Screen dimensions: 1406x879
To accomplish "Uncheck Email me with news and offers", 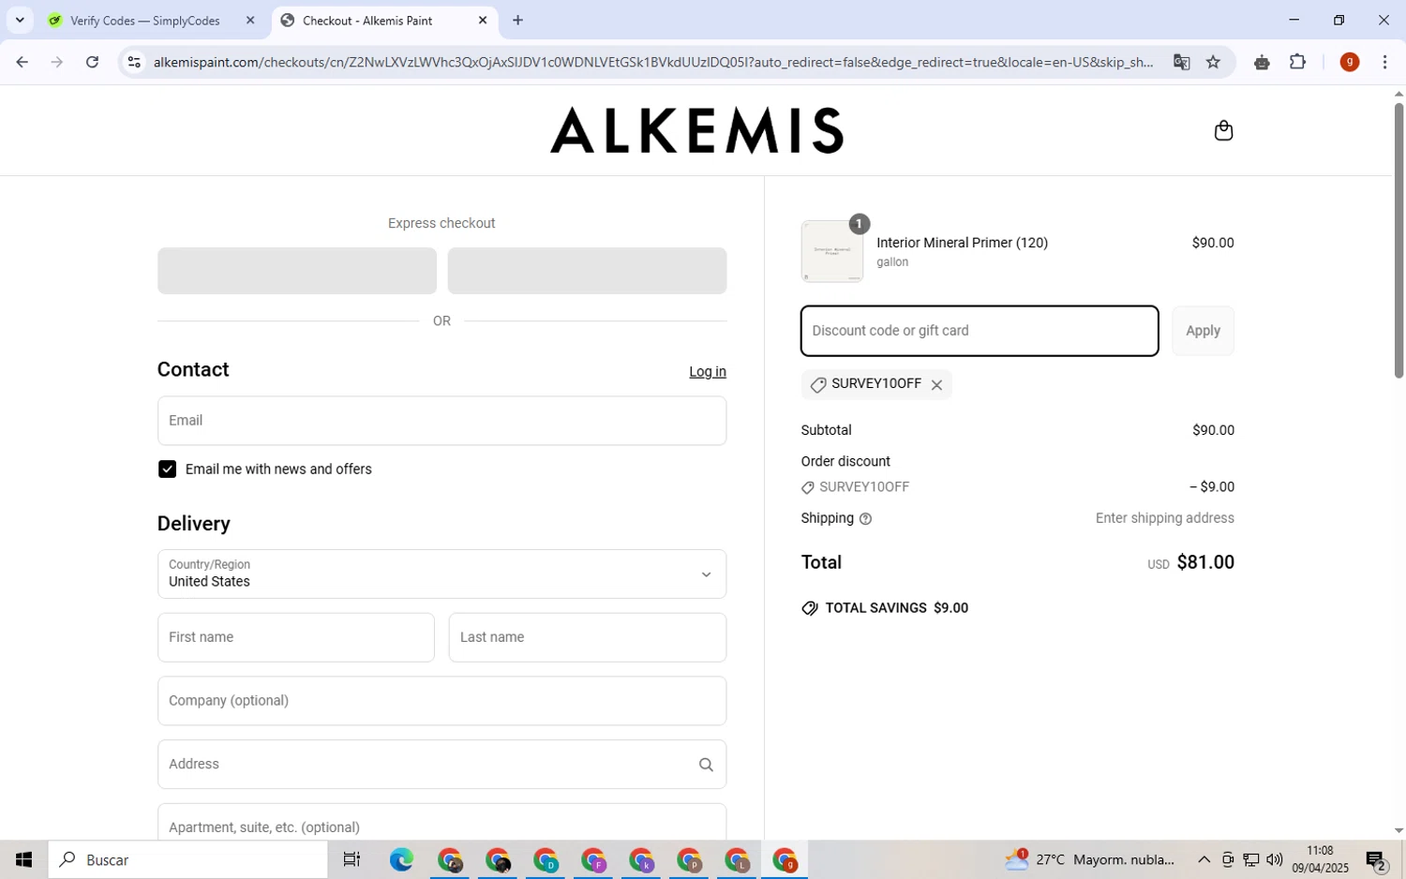I will pos(167,469).
